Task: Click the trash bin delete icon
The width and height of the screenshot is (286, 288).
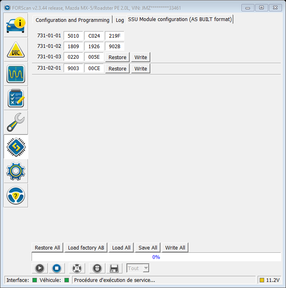Action: pyautogui.click(x=97, y=268)
